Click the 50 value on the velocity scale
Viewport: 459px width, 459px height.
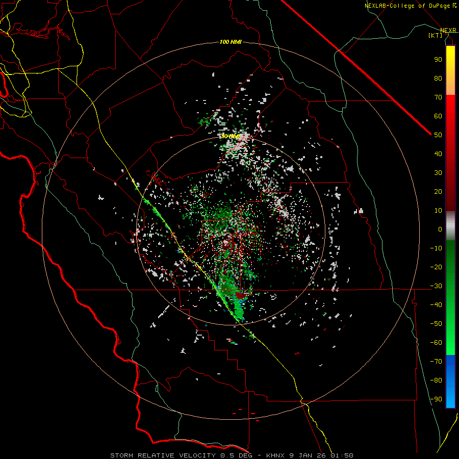click(x=438, y=135)
